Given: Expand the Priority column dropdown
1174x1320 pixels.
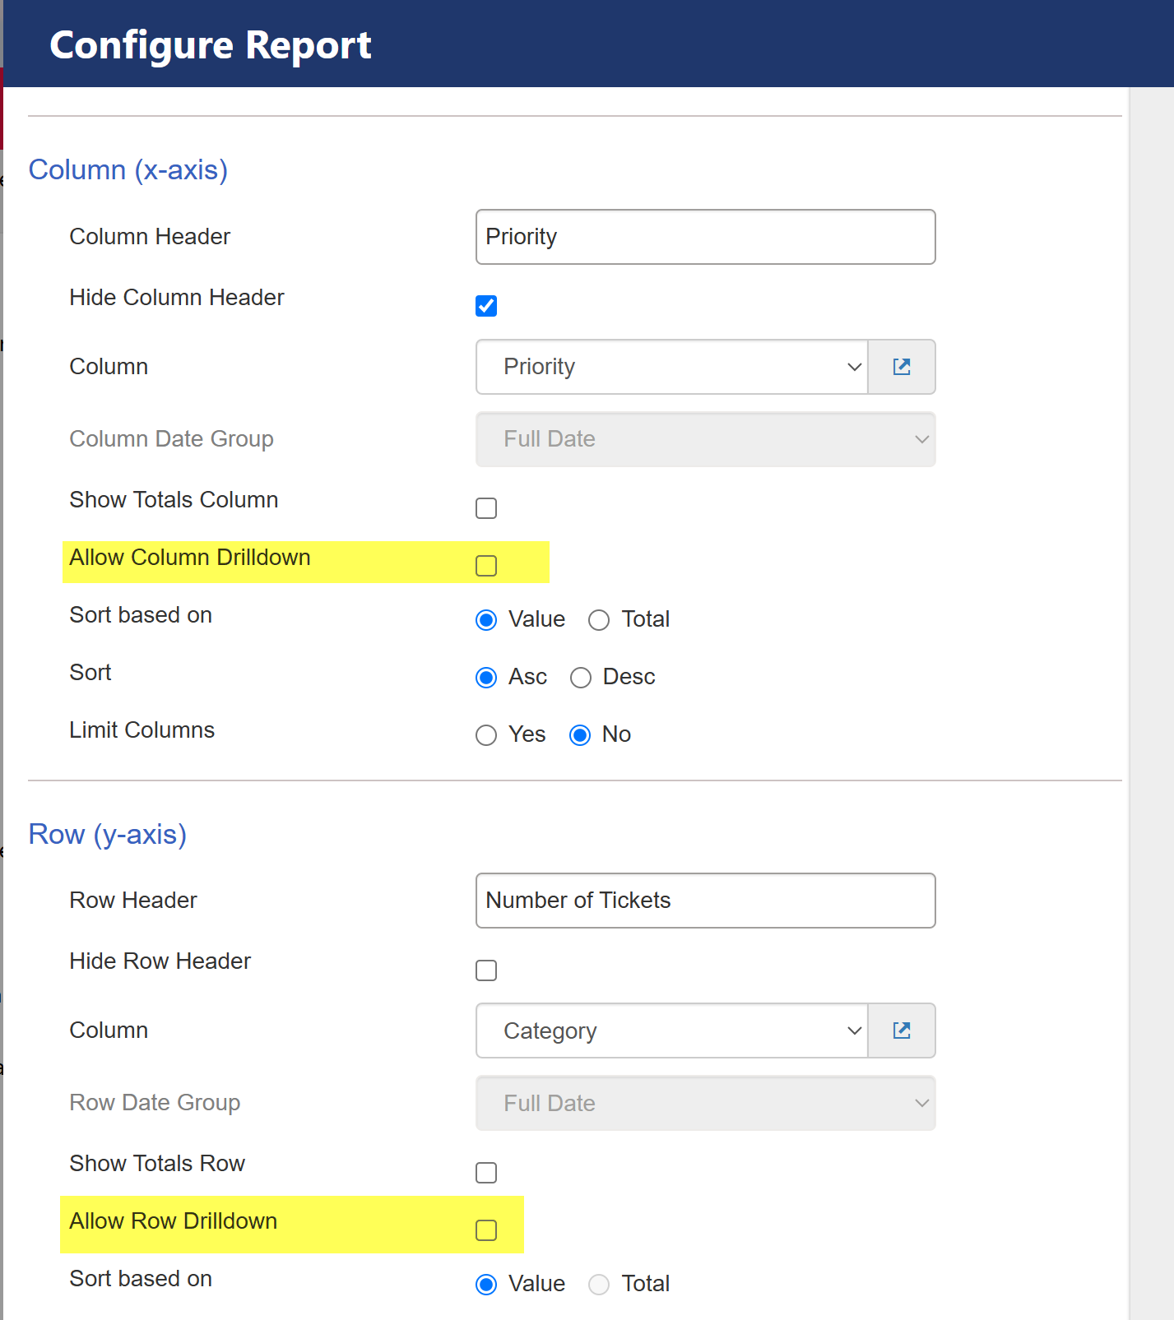Looking at the screenshot, I should (x=671, y=367).
